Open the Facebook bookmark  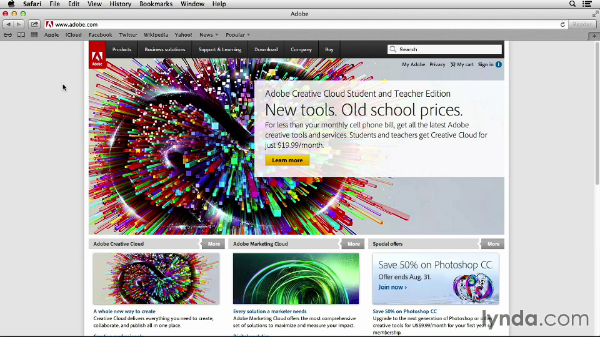pyautogui.click(x=100, y=35)
